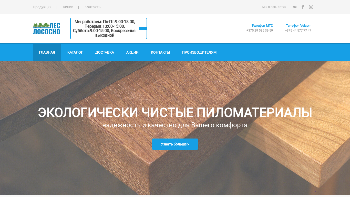Screen dimensions: 350x197
Task: Click the headline 'ЭКОЛОГИЧЕСКИ ЧИСТЫЕ ПИЛОМАТЕРИАЛЫ'
Action: [x=175, y=113]
